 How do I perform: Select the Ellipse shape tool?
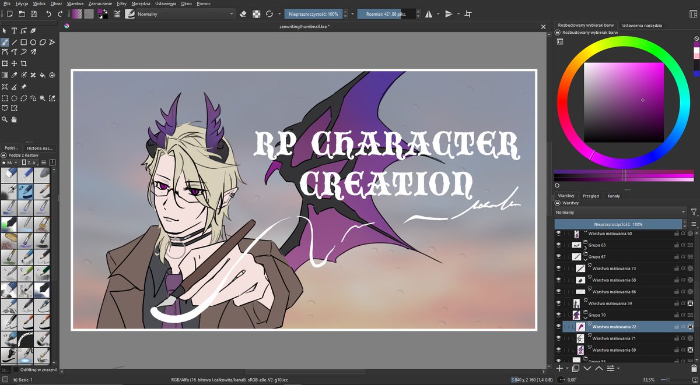[x=33, y=42]
